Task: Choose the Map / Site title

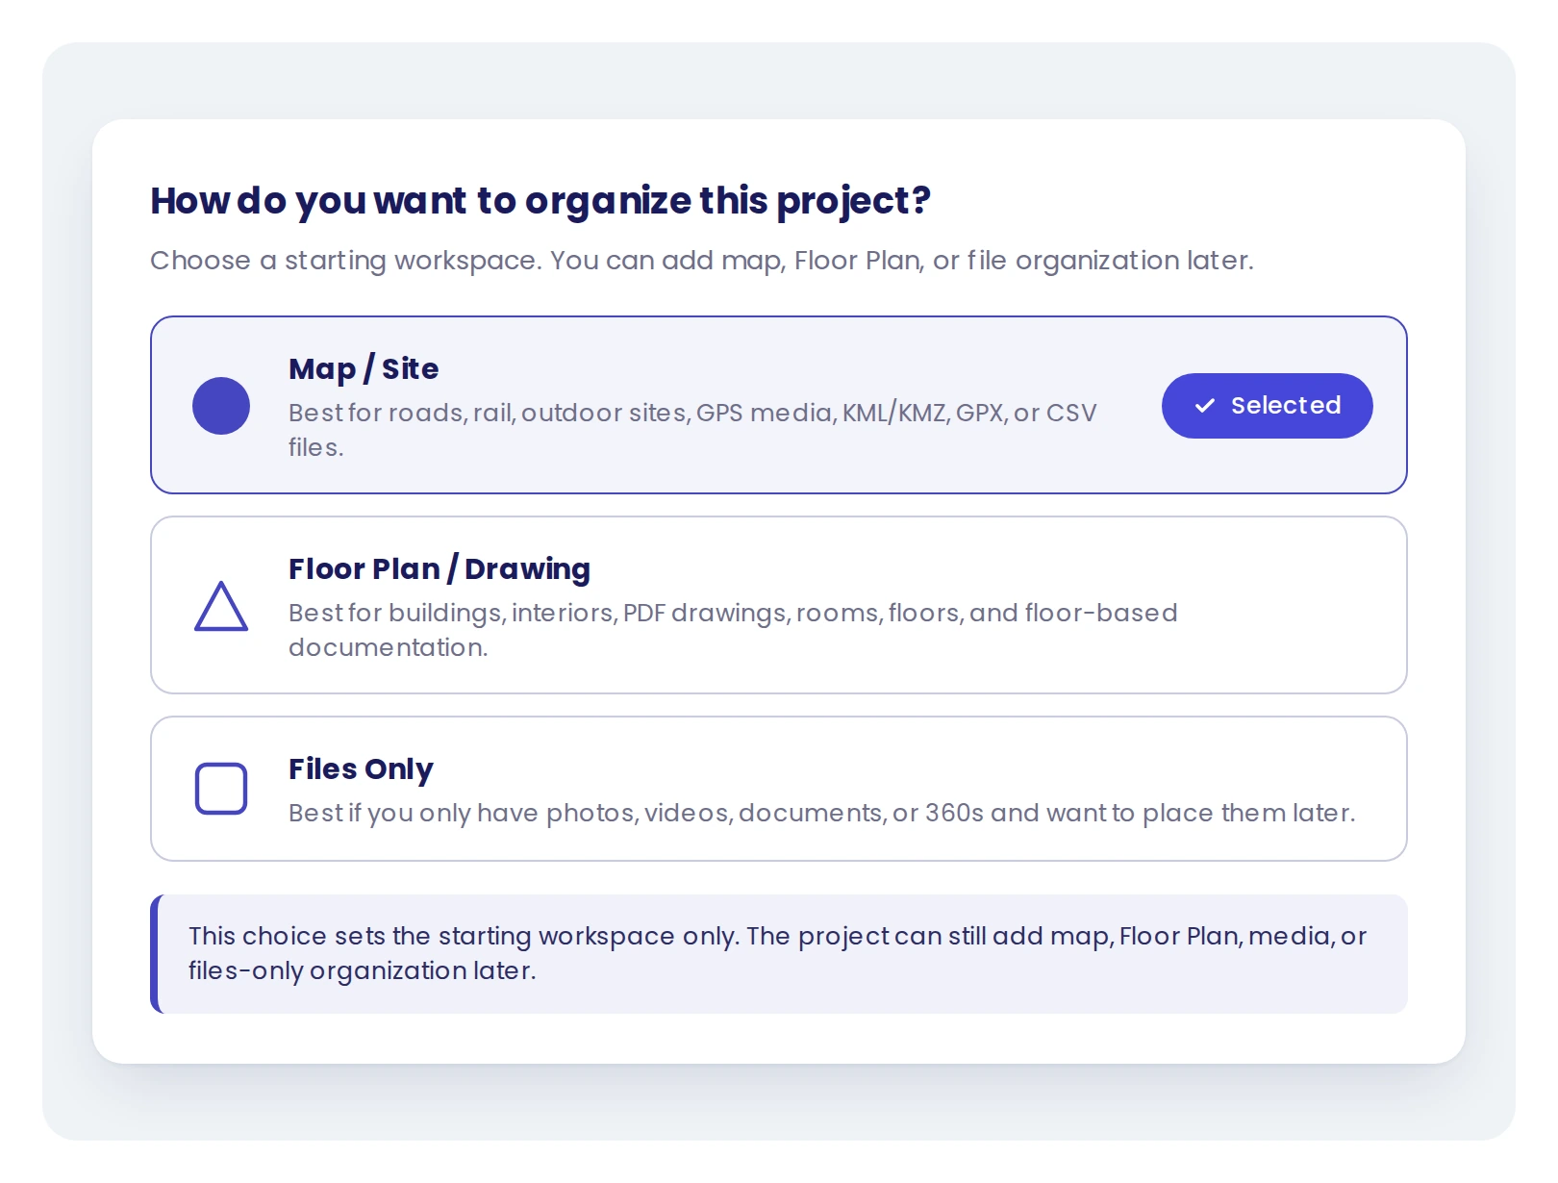Action: 364,368
